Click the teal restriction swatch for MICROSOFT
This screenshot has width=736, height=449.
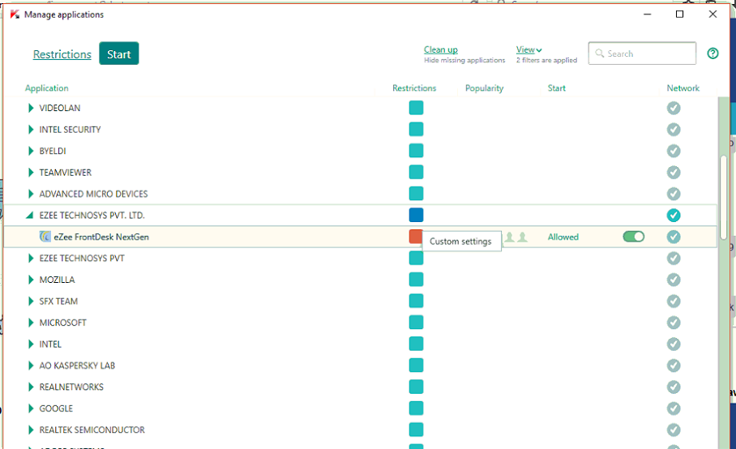click(x=416, y=323)
